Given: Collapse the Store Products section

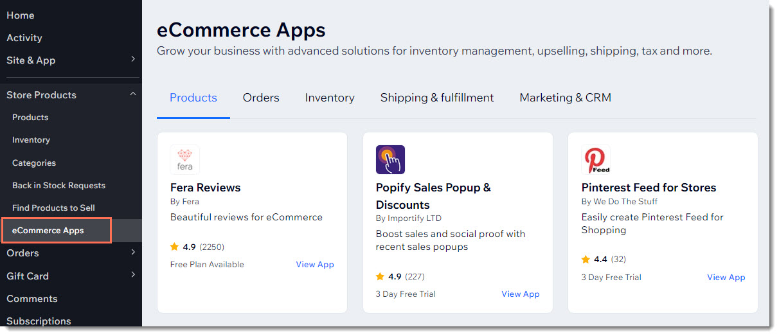Looking at the screenshot, I should pos(133,94).
